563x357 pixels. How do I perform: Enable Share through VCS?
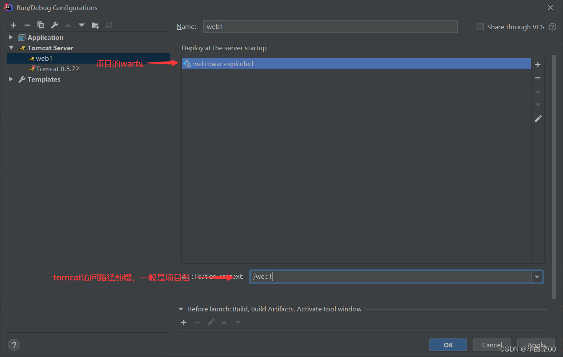[480, 26]
